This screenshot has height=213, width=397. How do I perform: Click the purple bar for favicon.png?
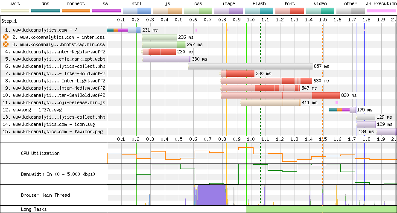(387, 132)
